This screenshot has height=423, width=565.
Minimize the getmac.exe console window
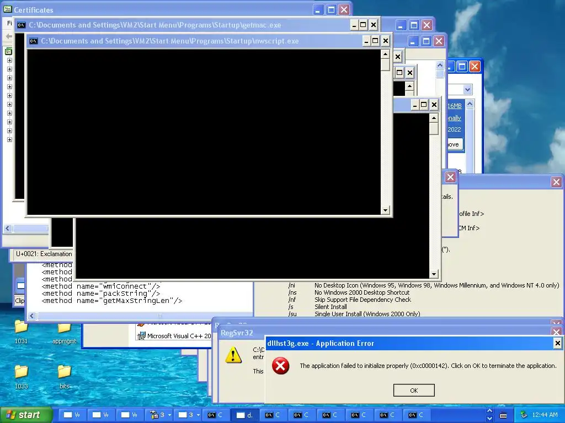point(354,25)
